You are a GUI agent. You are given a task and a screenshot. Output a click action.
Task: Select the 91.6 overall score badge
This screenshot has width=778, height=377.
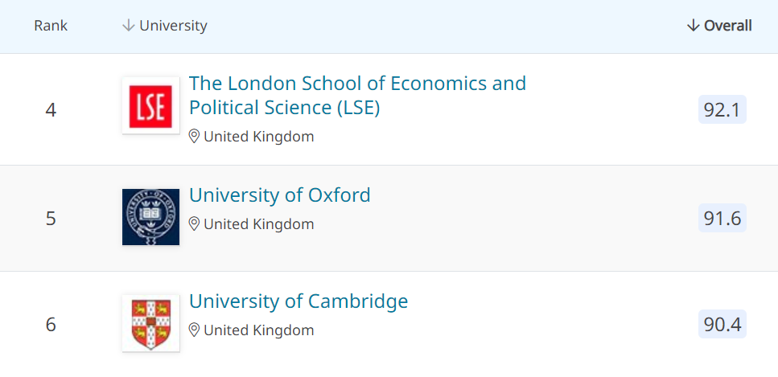[x=722, y=218]
